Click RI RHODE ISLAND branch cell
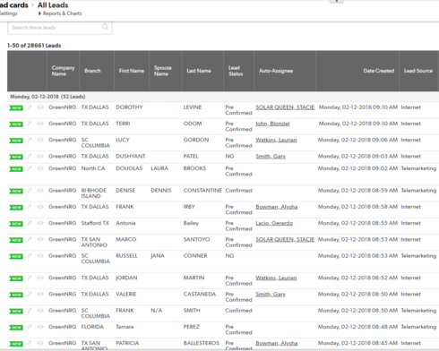Viewport: 439px width, 351px height. pos(94,193)
